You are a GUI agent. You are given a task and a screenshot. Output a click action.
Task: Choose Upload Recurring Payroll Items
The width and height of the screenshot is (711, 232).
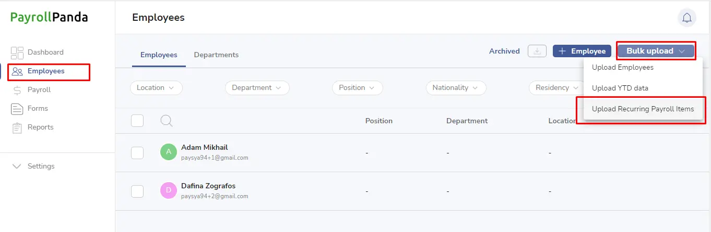coord(643,109)
